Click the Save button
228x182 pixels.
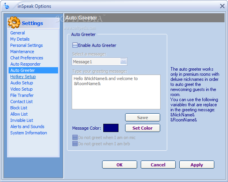point(143,118)
